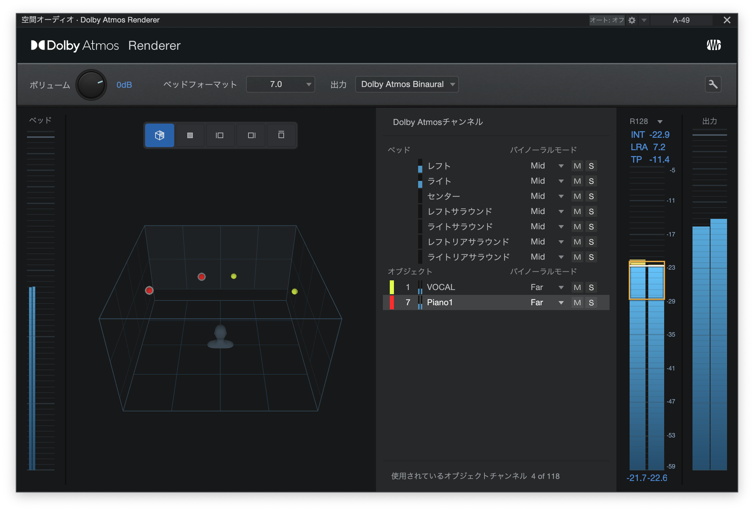Click the loudness target range box
The image size is (754, 511).
(647, 280)
